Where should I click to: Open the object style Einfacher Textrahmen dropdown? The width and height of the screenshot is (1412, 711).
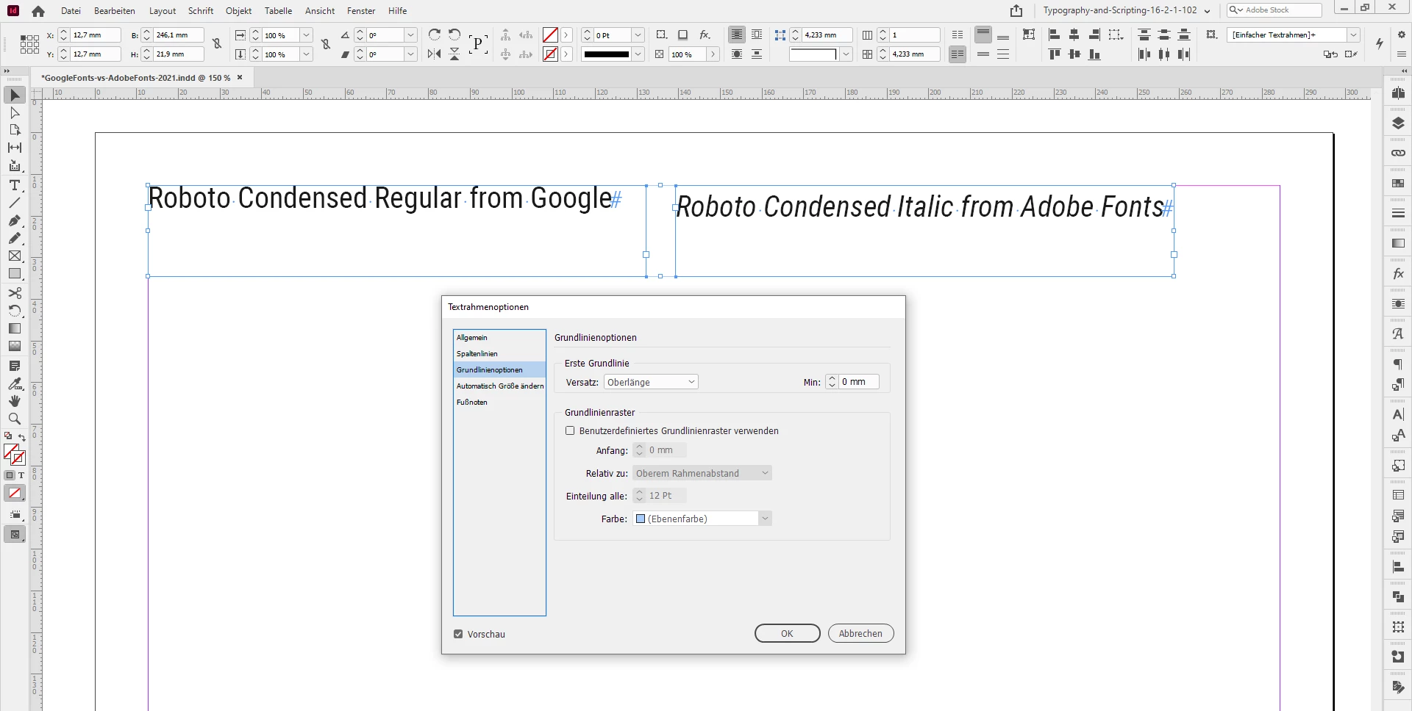click(x=1353, y=35)
